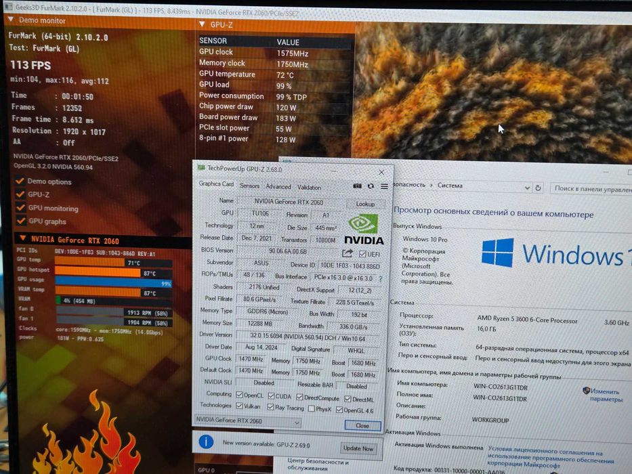Click the GPU-Z title bar app icon
Viewport: 632px width, 474px height.
point(201,168)
